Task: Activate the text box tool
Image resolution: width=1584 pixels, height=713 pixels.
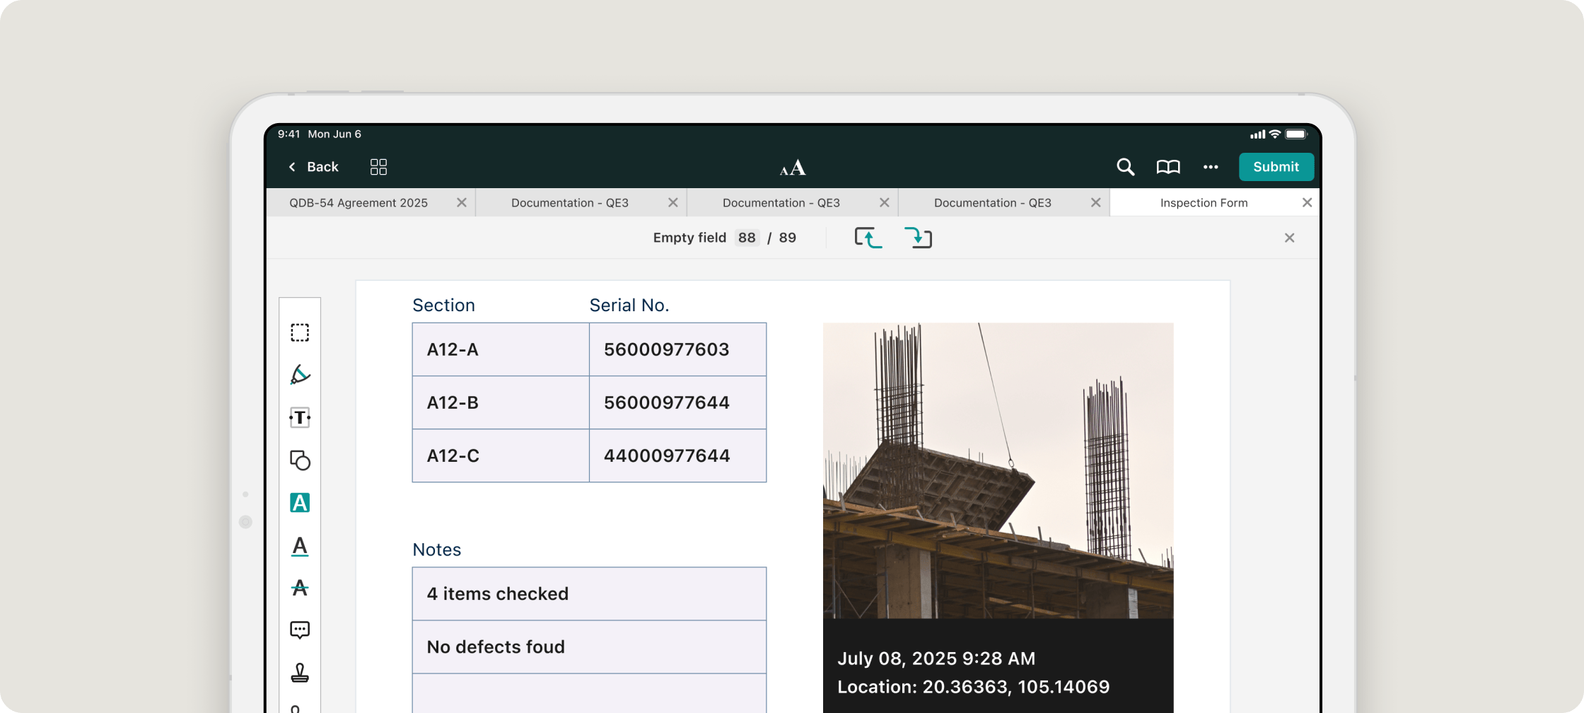Action: pyautogui.click(x=300, y=418)
